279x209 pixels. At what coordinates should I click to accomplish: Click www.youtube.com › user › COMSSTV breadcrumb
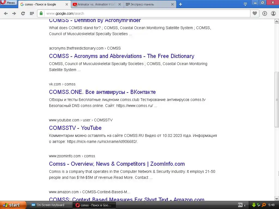pyautogui.click(x=81, y=120)
